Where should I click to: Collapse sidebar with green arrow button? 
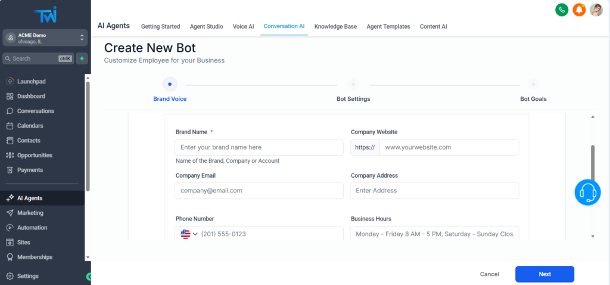point(89,277)
